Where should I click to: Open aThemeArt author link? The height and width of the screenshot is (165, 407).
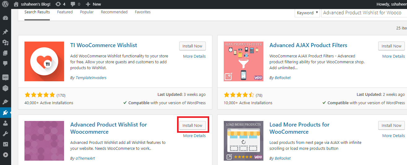pyautogui.click(x=85, y=158)
